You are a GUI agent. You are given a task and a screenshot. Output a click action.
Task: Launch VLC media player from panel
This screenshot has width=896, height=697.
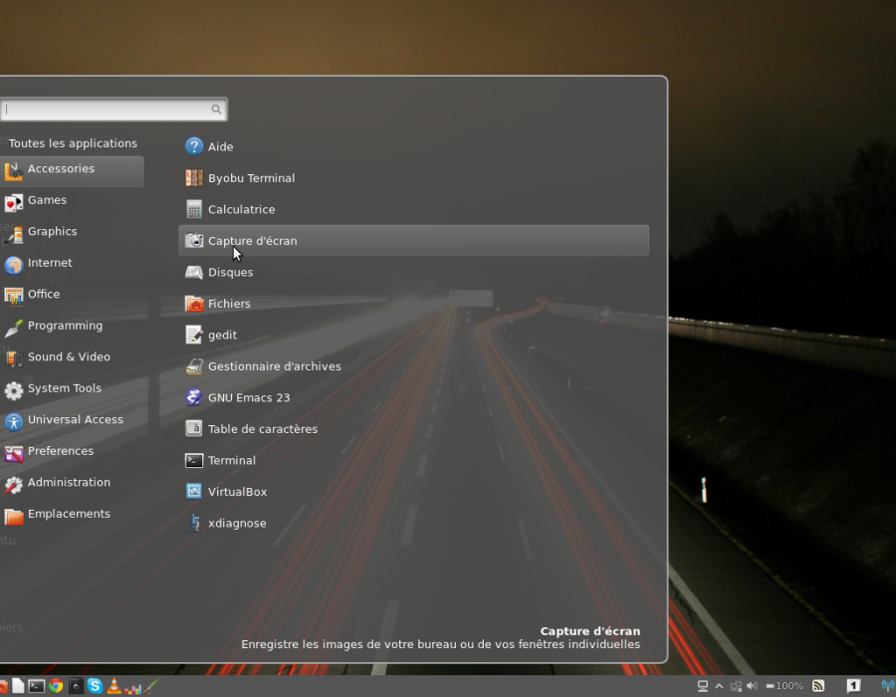click(113, 686)
